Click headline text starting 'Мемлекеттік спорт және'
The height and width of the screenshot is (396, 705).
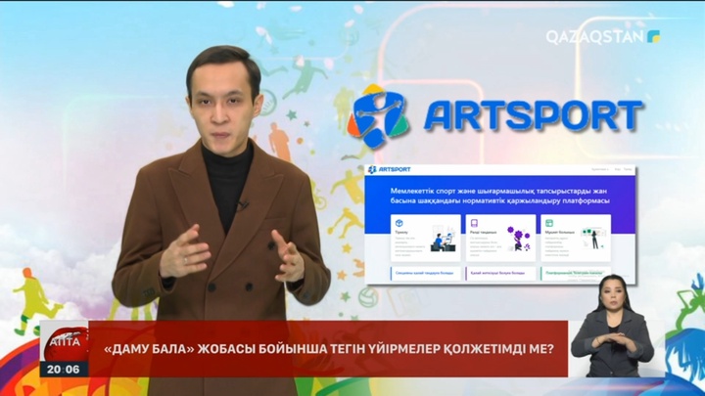point(500,197)
